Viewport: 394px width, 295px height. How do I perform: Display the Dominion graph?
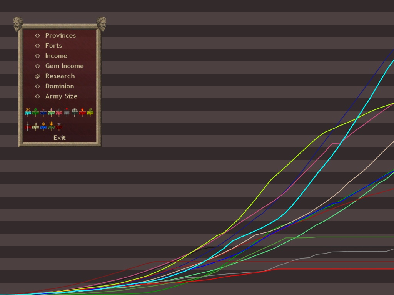tap(55, 86)
